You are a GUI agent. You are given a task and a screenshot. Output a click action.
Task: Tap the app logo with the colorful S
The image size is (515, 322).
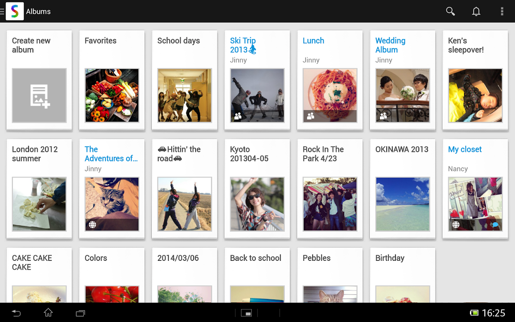[15, 11]
